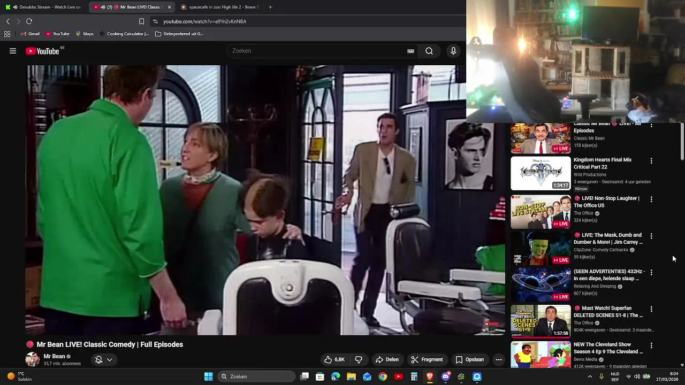The height and width of the screenshot is (385, 685).
Task: Open weather widget showing Solskin
Action: click(19, 376)
